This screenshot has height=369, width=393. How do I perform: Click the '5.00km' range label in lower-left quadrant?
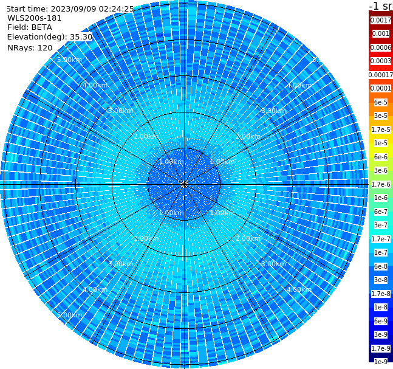(x=69, y=315)
